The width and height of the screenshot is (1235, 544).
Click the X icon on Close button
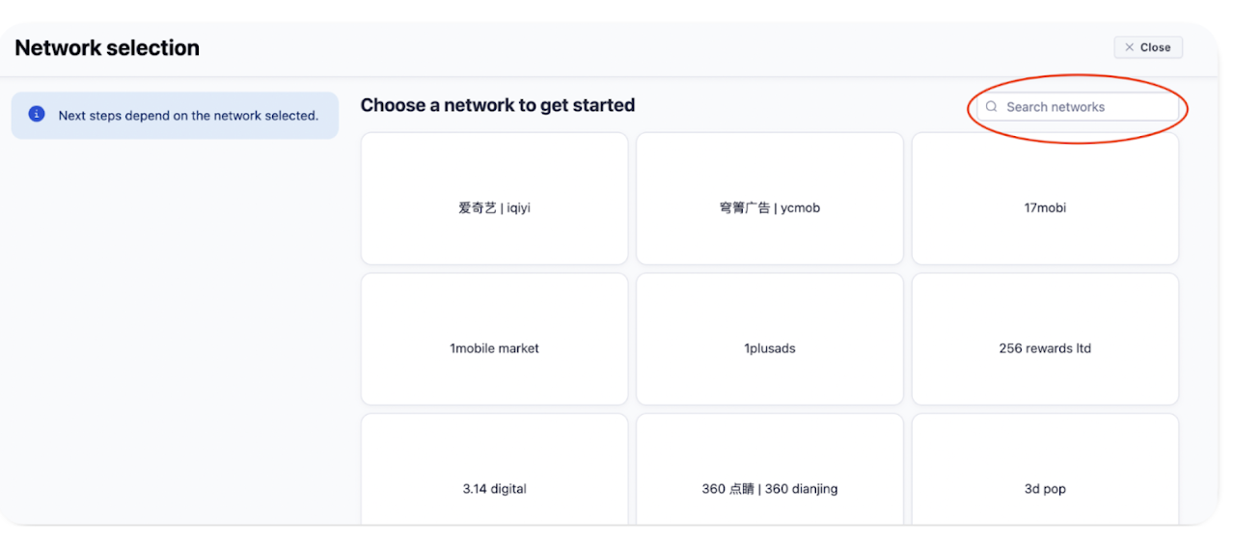pos(1129,47)
